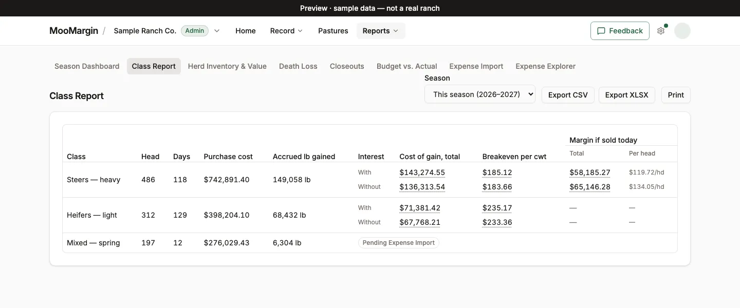Screen dimensions: 740x308
Task: Click the $119.72/hd per head value
Action: (x=646, y=172)
